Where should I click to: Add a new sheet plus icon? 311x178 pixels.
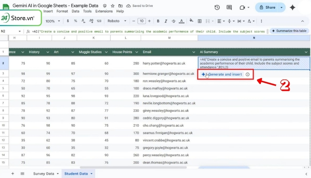tap(12, 174)
